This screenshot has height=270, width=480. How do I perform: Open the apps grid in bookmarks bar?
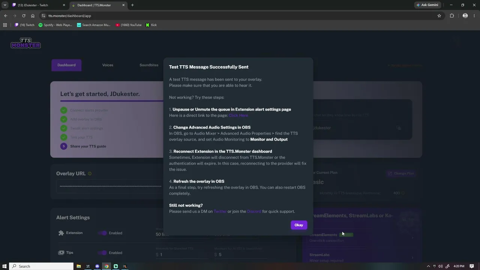pos(5,25)
